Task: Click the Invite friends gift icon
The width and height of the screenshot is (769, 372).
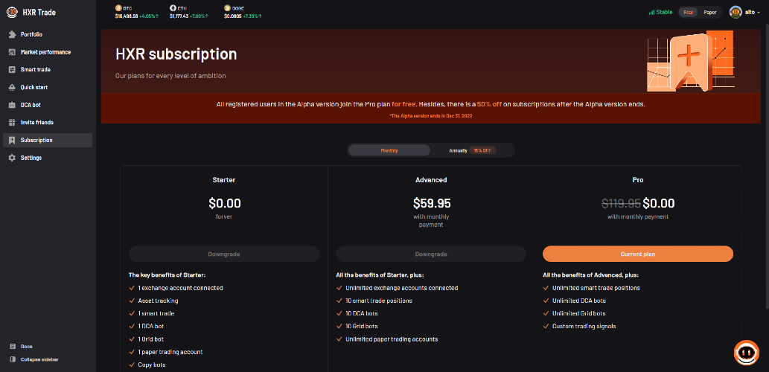Action: (12, 123)
